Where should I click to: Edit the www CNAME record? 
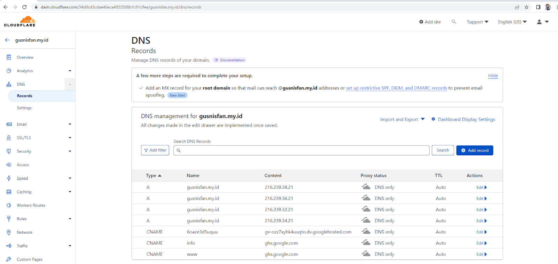click(x=482, y=254)
